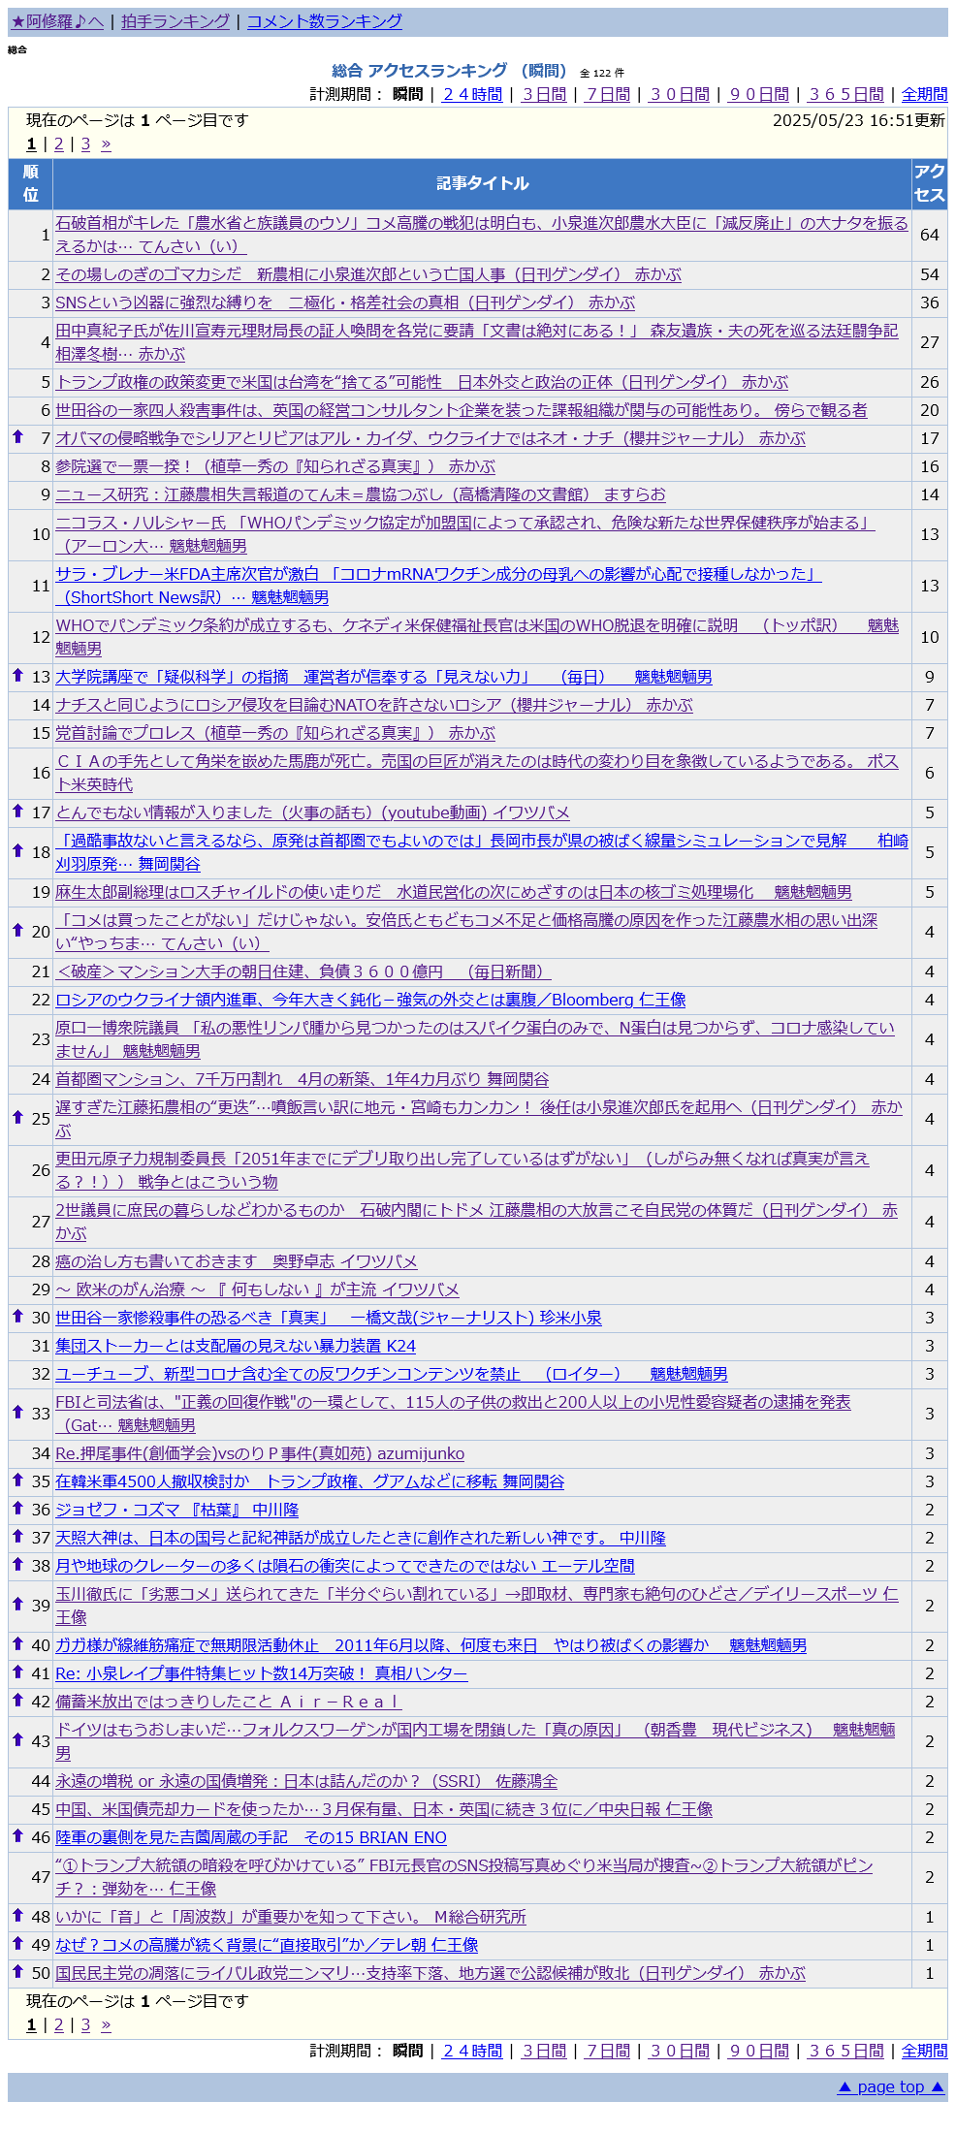Open the 党首討論でプロレス article
The image size is (956, 2133).
(x=275, y=733)
